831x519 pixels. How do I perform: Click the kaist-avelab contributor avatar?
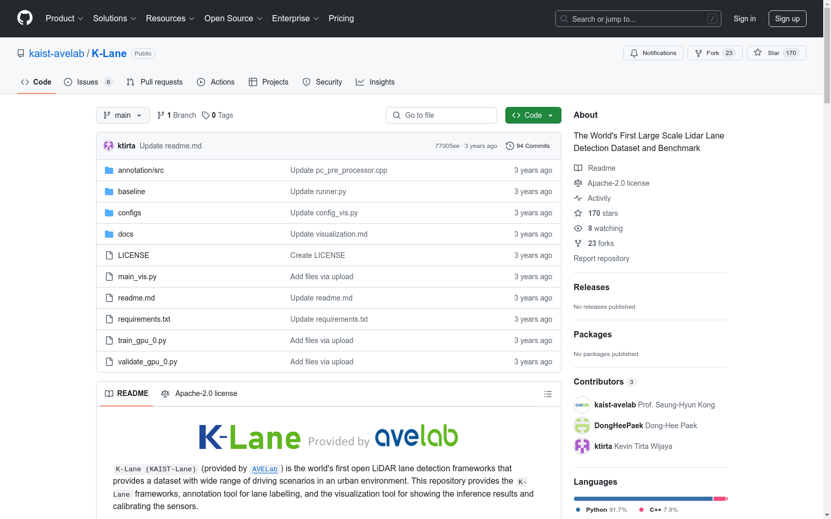point(582,405)
